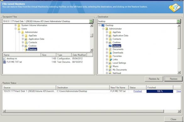Expand Application Data in Savepoint tree

(x=23, y=39)
